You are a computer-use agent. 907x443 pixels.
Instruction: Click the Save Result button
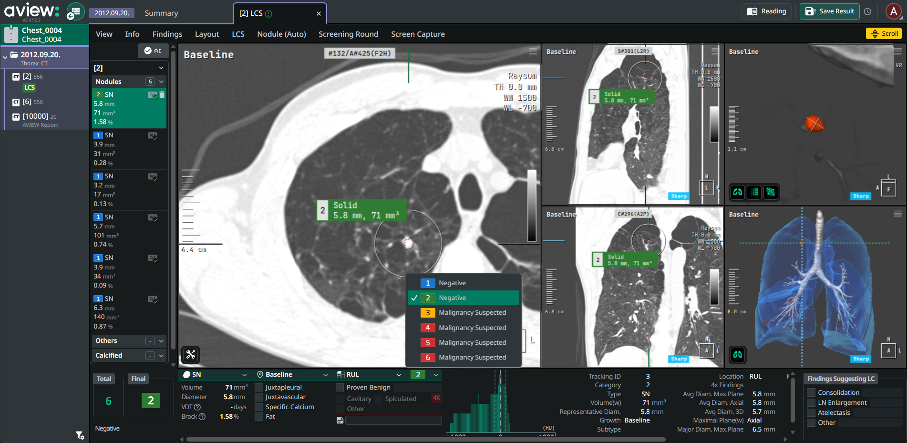coord(830,11)
